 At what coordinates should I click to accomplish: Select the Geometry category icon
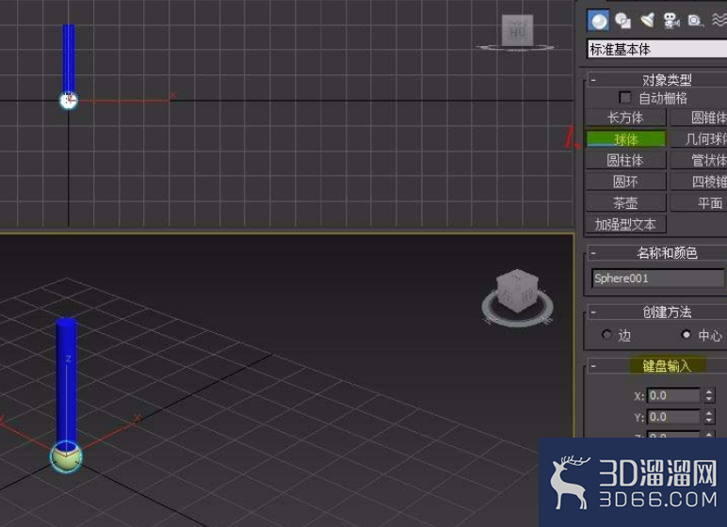[x=598, y=21]
